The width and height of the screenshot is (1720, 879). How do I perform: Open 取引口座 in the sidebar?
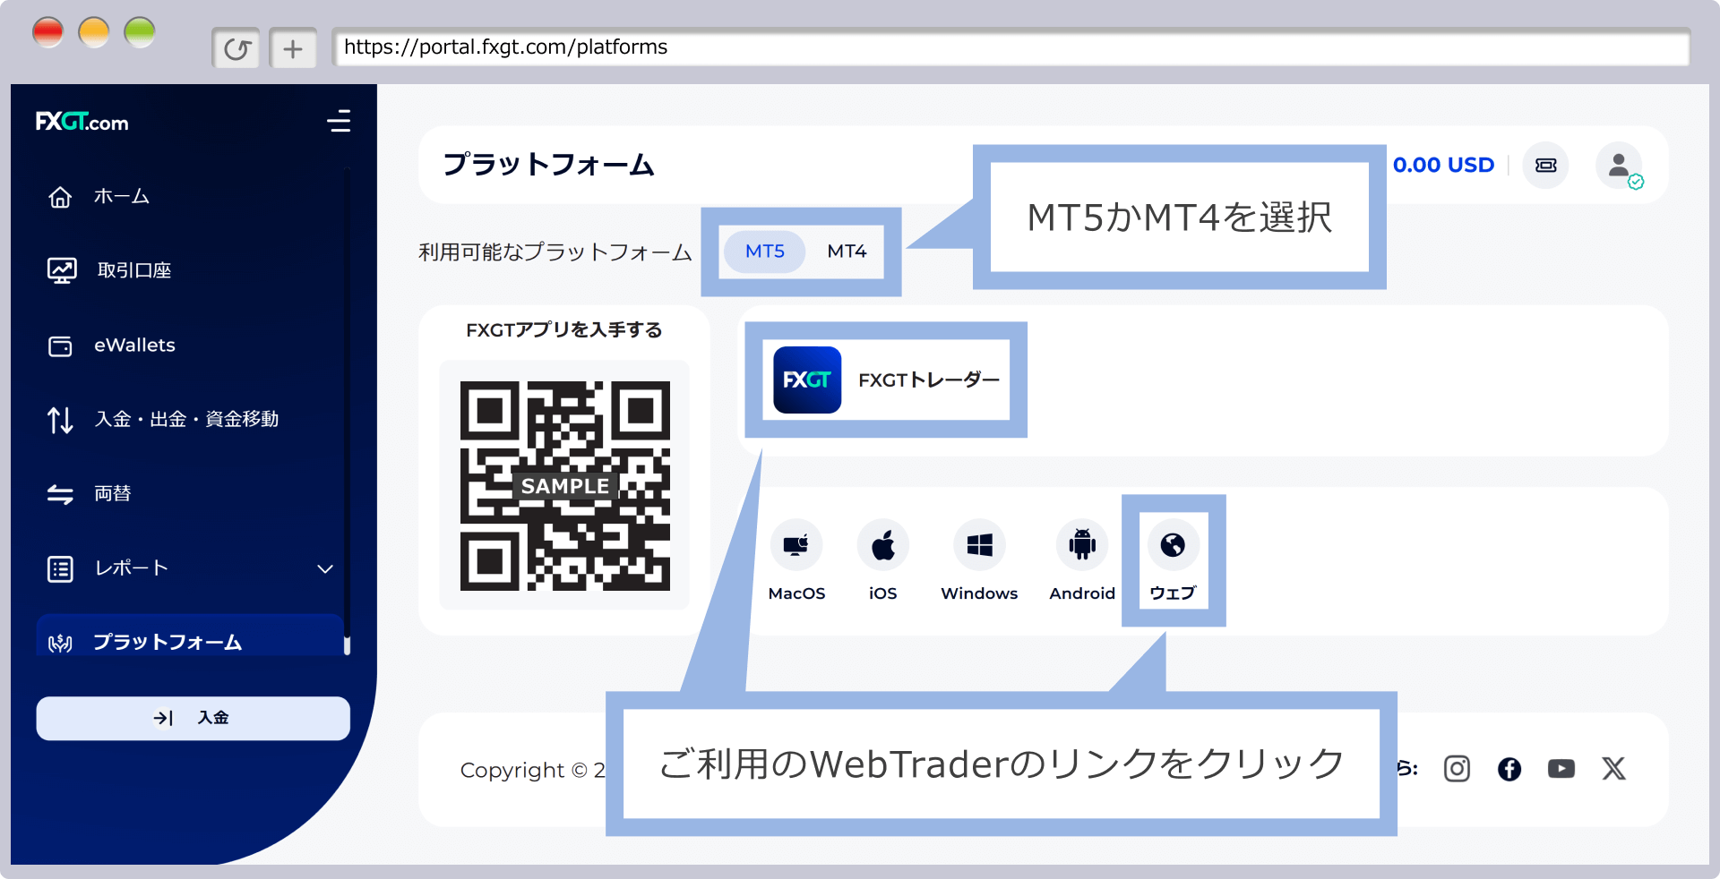[133, 270]
